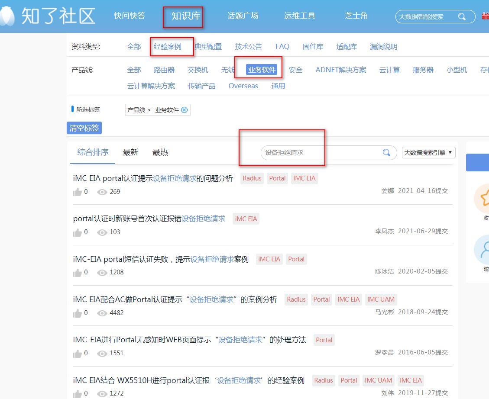The height and width of the screenshot is (399, 489).
Task: Open the 芝士角 menu
Action: [356, 16]
